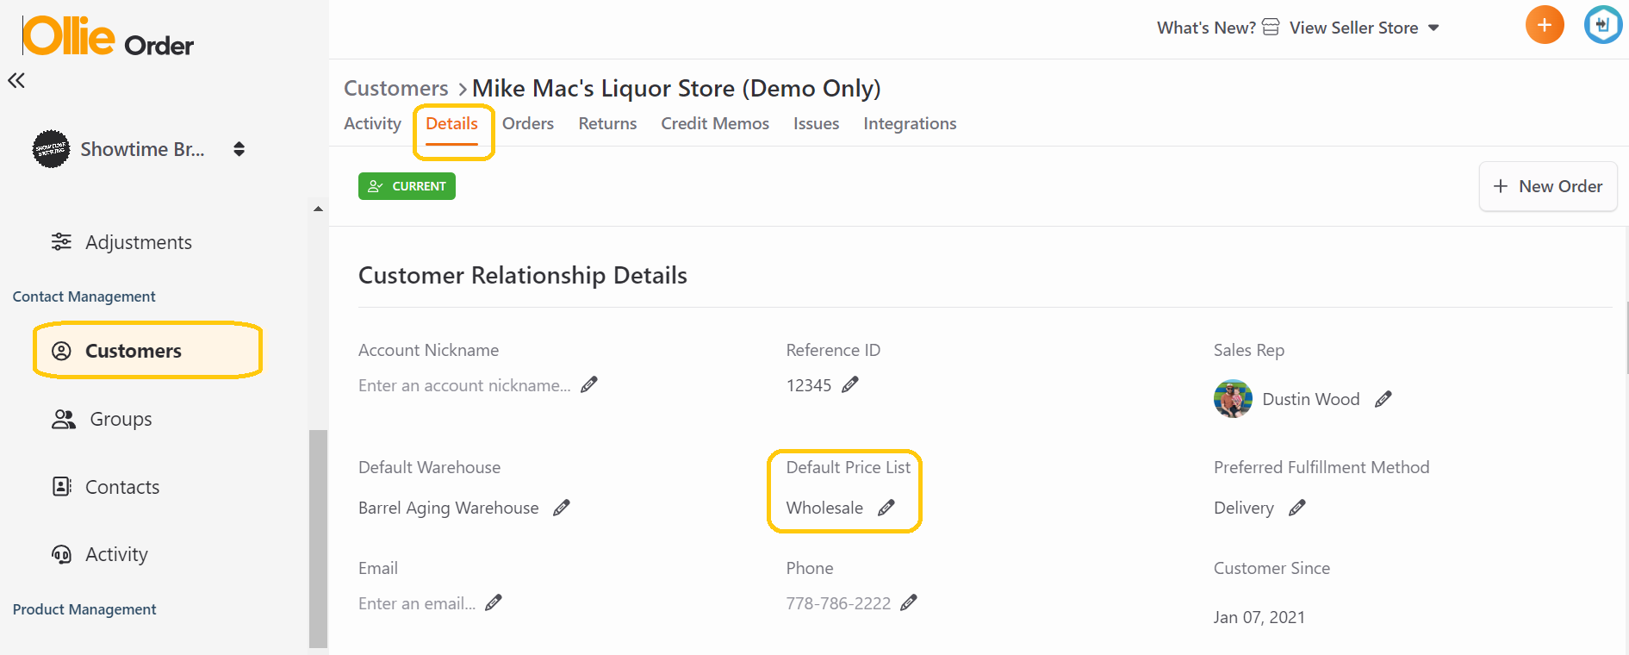The height and width of the screenshot is (655, 1629).
Task: Open Customers in the sidebar
Action: click(147, 351)
